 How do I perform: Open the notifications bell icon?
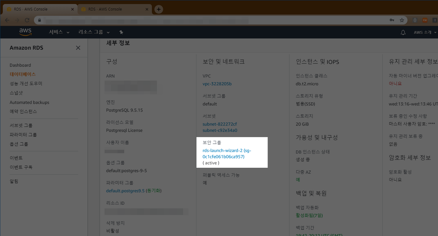click(403, 32)
